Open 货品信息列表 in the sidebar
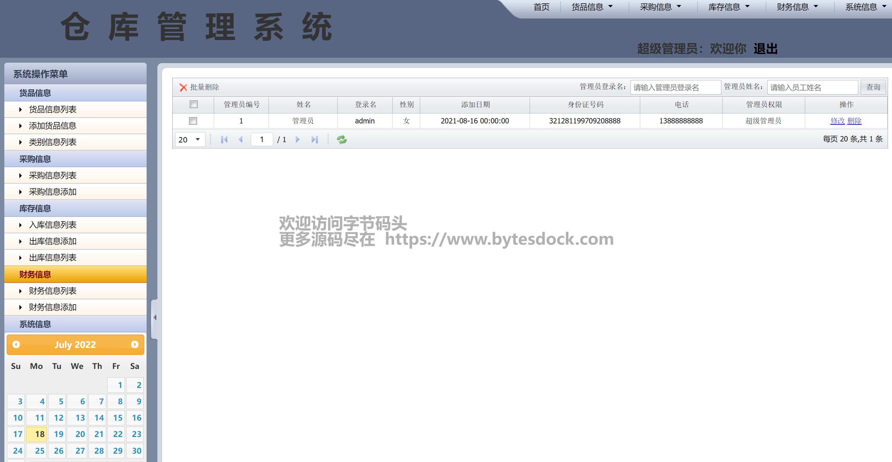The width and height of the screenshot is (892, 462). tap(53, 109)
